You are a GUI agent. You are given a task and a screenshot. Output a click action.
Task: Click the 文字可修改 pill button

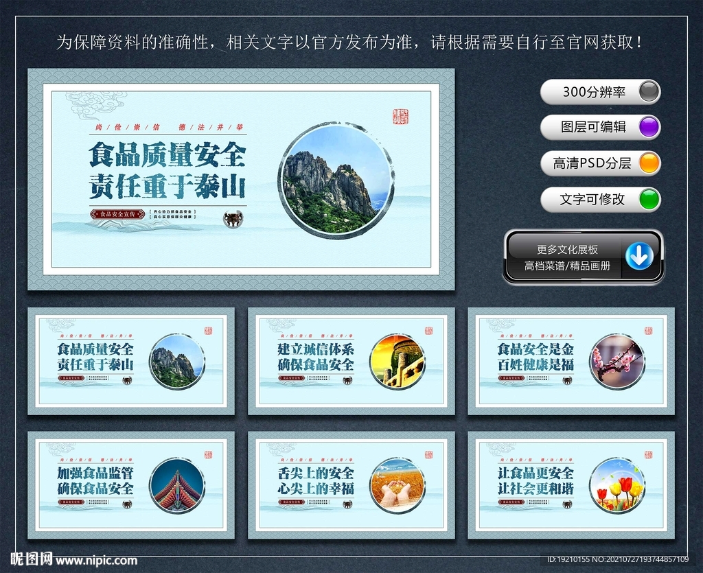[600, 200]
